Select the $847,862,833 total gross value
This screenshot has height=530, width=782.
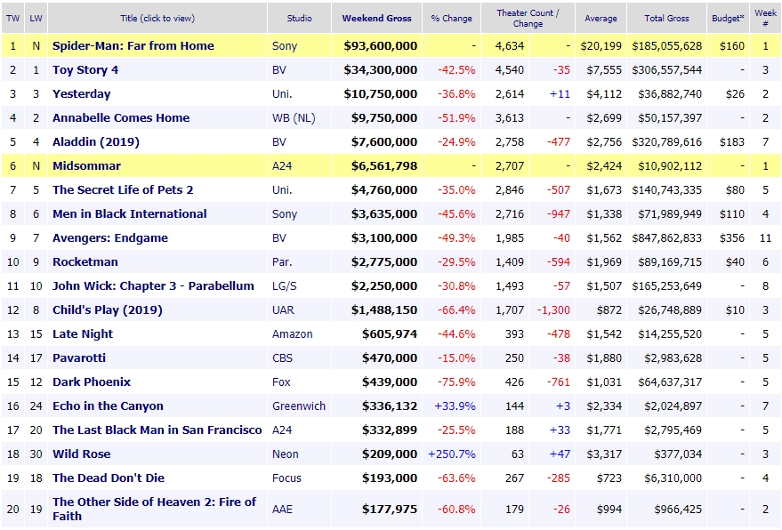667,237
